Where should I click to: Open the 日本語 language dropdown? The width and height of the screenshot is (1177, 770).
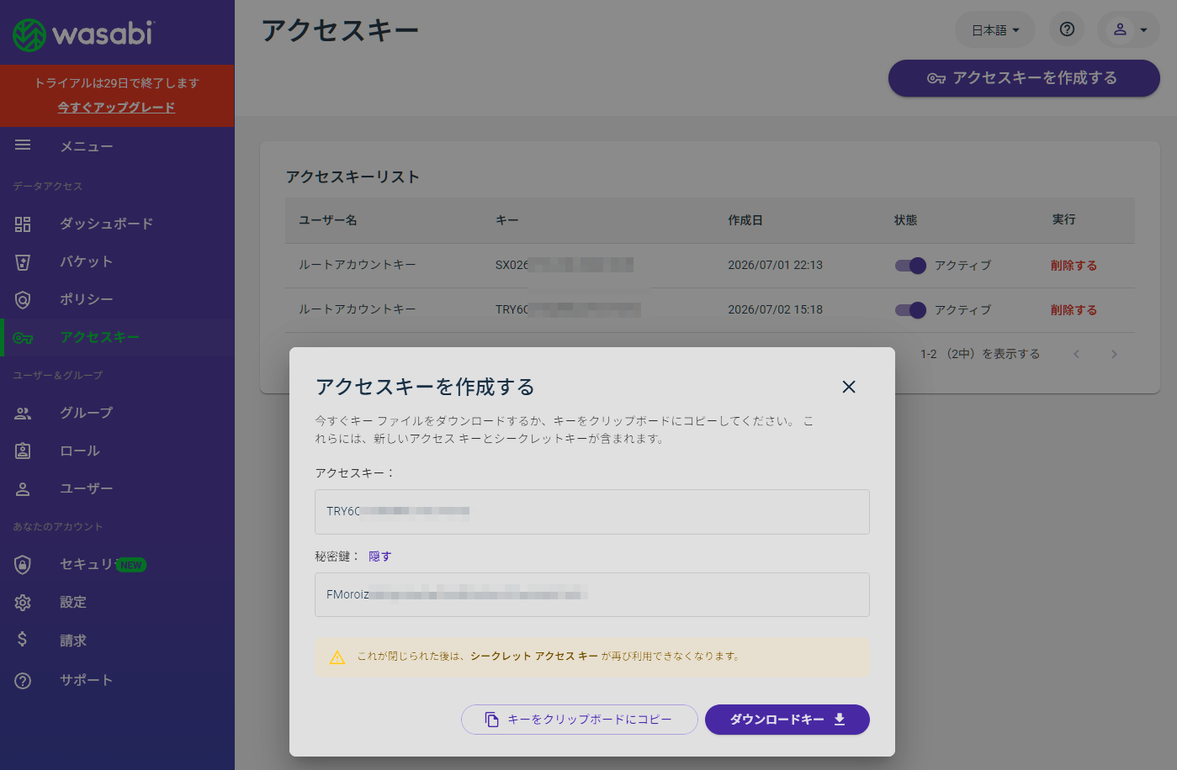pos(995,29)
